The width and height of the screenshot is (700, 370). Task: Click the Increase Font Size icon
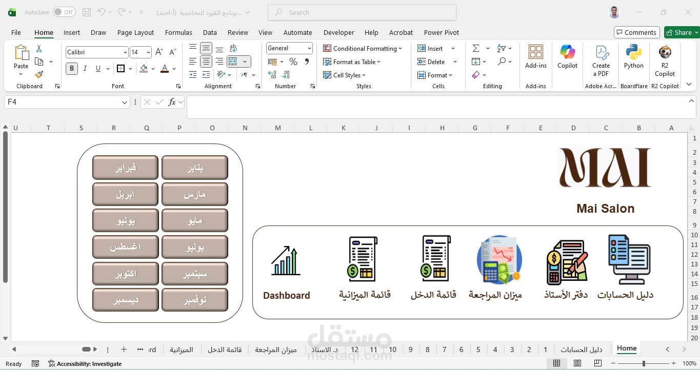[159, 52]
